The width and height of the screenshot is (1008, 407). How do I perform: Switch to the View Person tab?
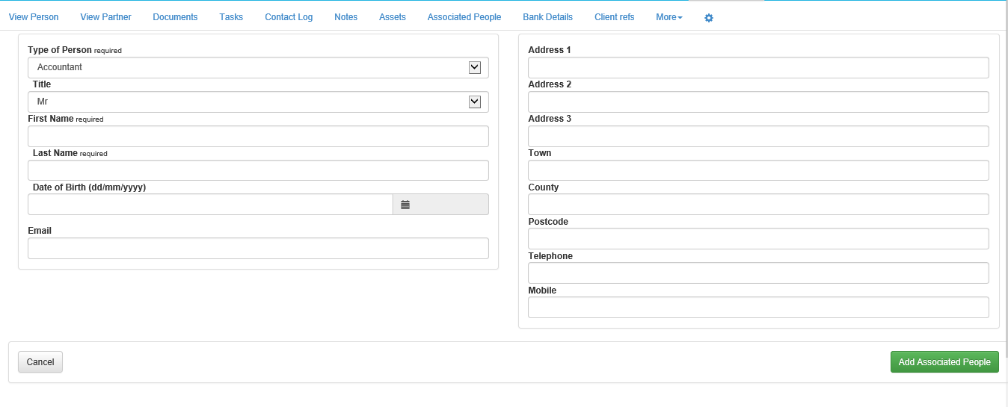(34, 17)
